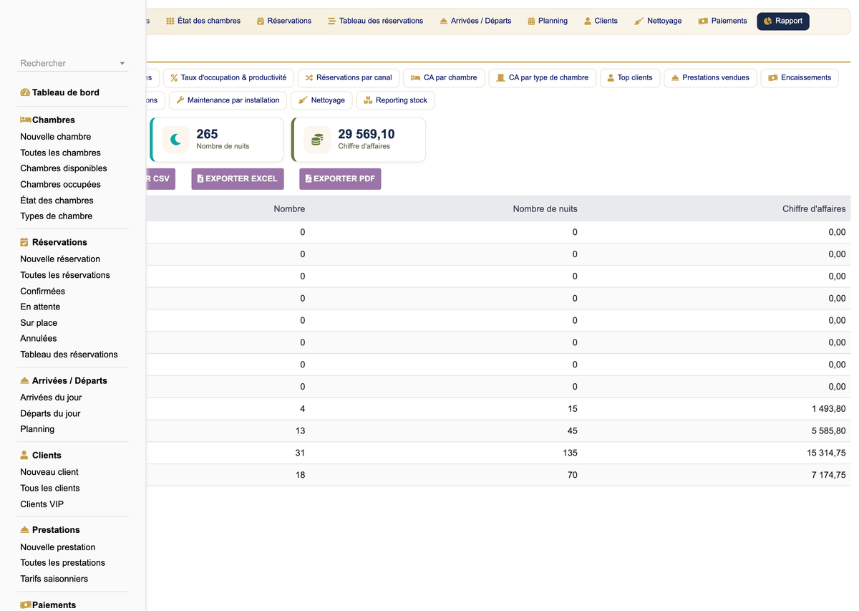Click the broom icon of Nettoyage top tab
The image size is (859, 611).
click(639, 21)
